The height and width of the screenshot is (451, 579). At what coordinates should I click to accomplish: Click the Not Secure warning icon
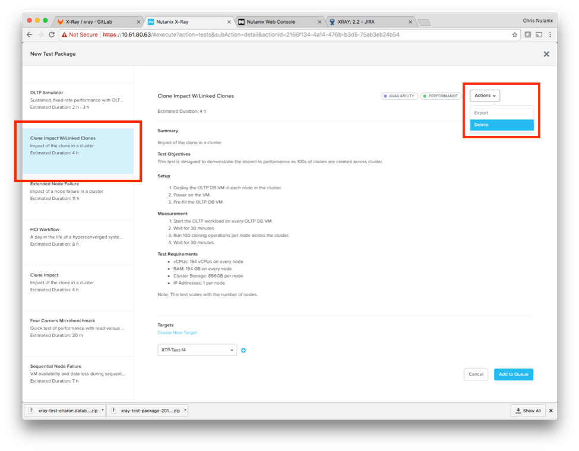64,34
